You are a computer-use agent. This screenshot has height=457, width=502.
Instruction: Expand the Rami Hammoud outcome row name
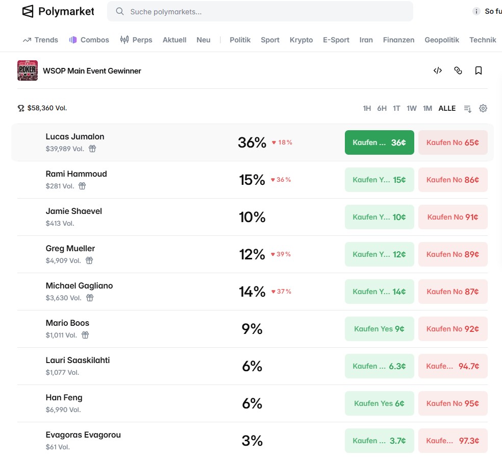point(76,174)
